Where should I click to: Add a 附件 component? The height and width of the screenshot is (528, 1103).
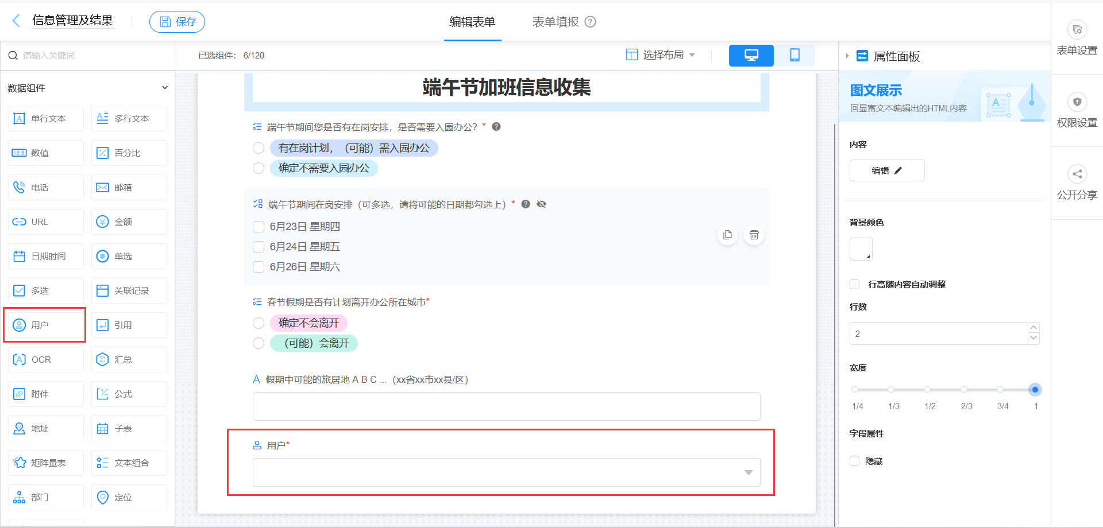tap(45, 394)
